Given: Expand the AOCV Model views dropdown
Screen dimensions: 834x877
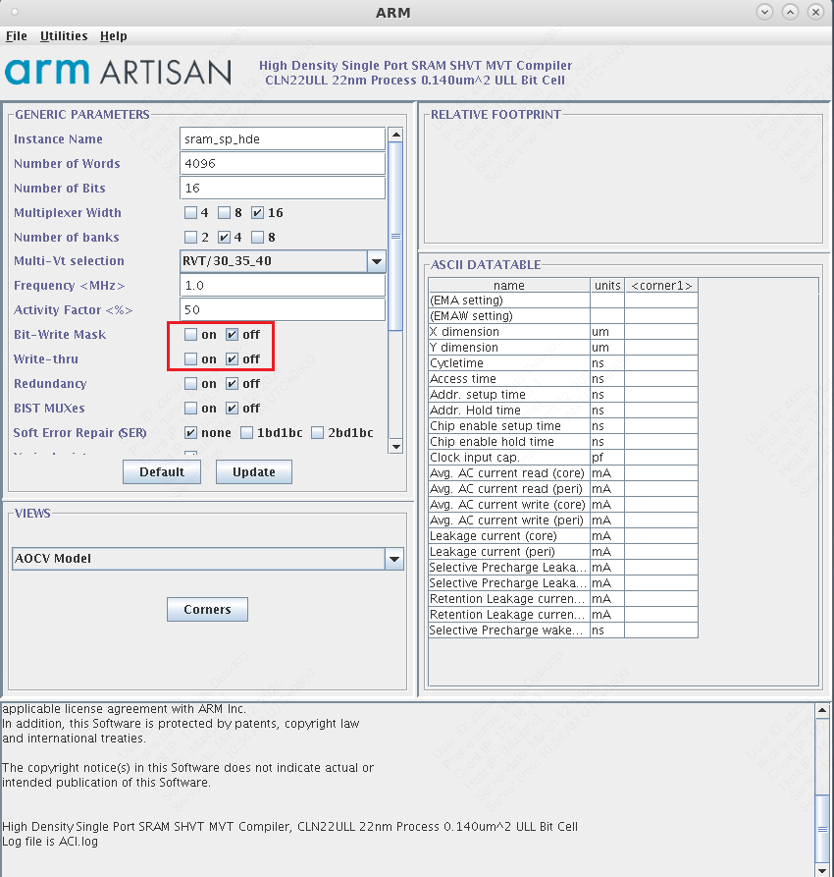Looking at the screenshot, I should (393, 559).
